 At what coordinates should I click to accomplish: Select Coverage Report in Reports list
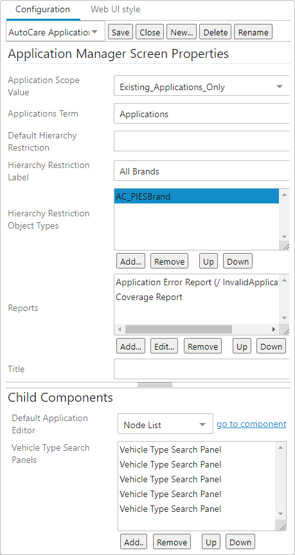click(x=149, y=297)
